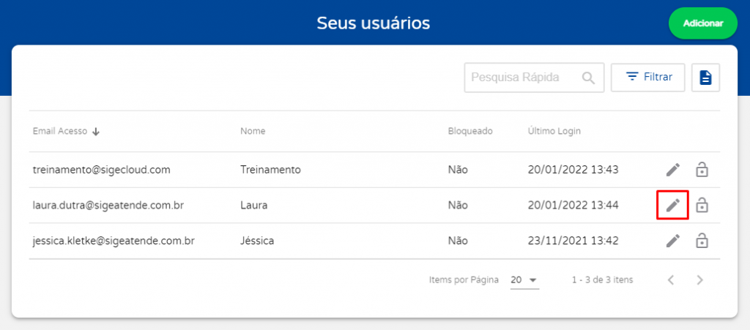
Task: Sort table by Nome column header
Action: pos(253,131)
